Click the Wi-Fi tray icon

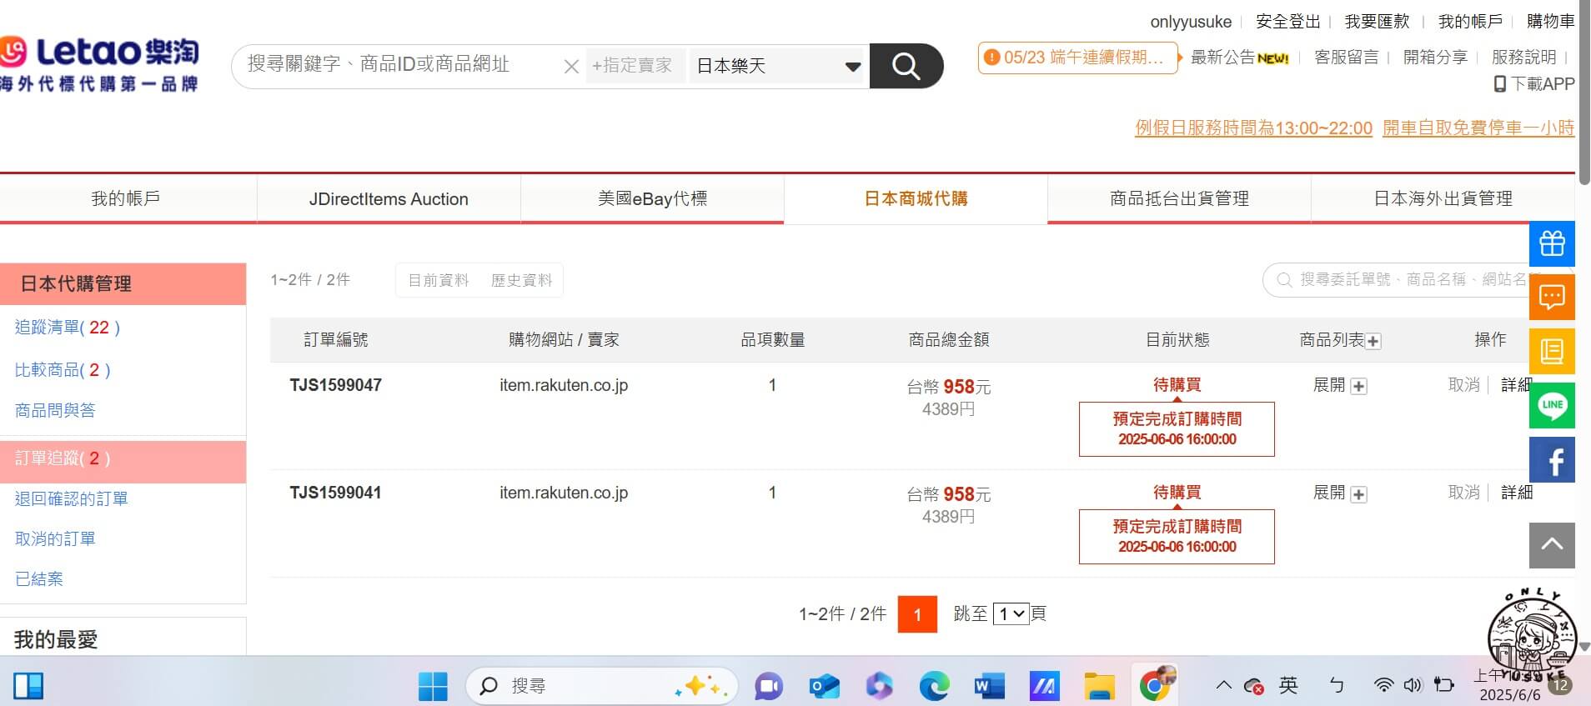pos(1383,685)
